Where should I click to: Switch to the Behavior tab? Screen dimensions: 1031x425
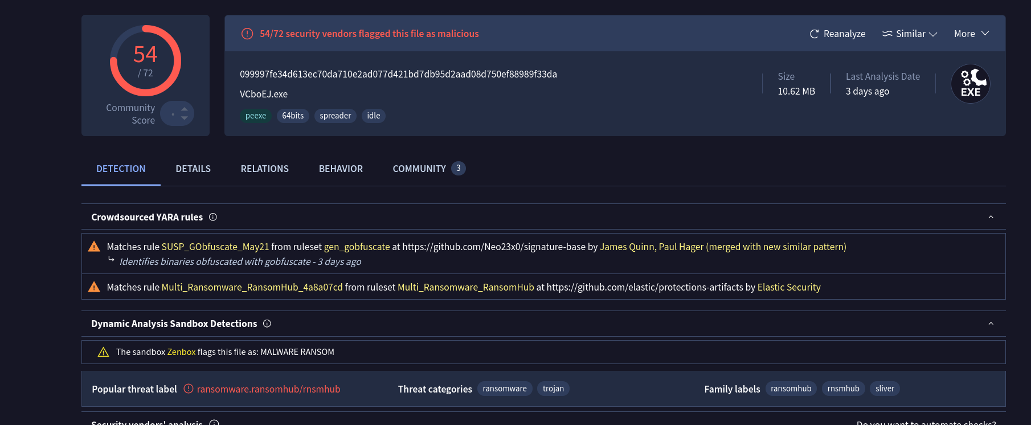[341, 169]
